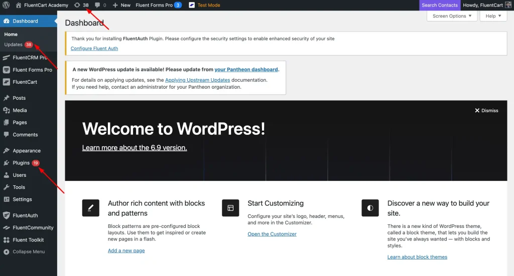Follow the your Pantheon dashboard link
The height and width of the screenshot is (276, 514).
pos(246,69)
